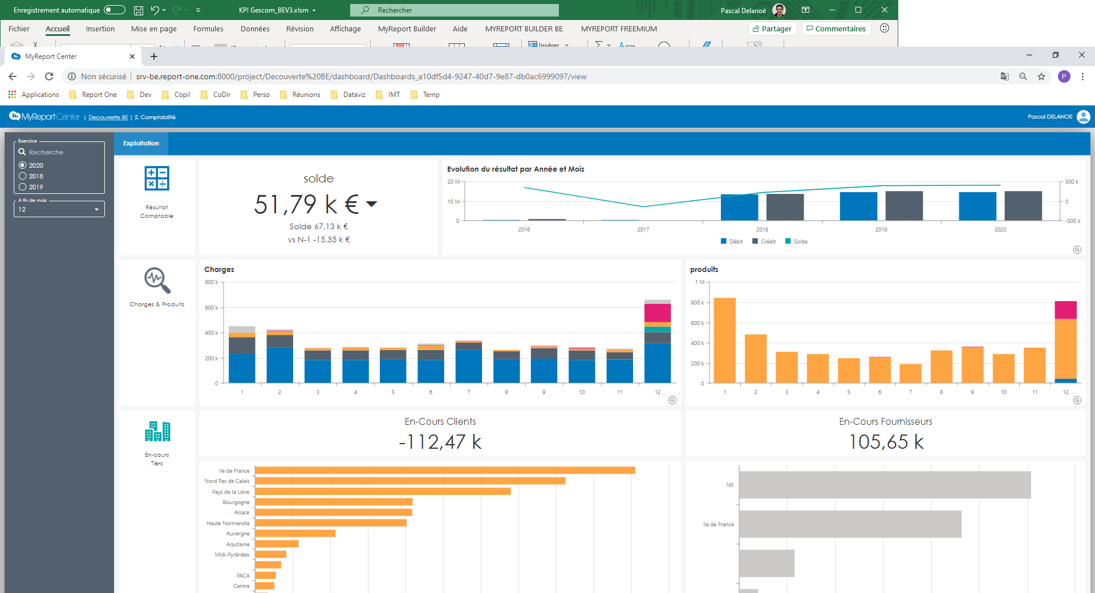Open the IMT bookmark folder
The height and width of the screenshot is (593, 1095).
tap(388, 95)
